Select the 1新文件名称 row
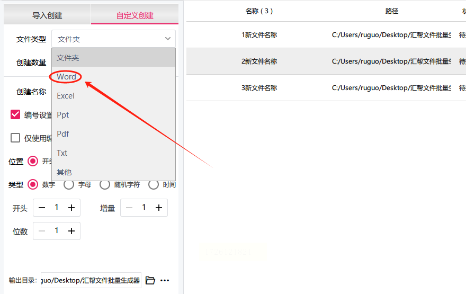 point(326,35)
